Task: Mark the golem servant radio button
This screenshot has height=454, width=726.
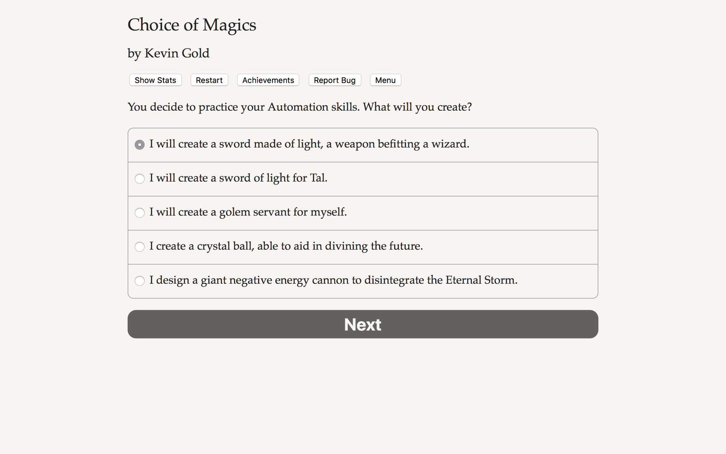Action: coord(139,213)
